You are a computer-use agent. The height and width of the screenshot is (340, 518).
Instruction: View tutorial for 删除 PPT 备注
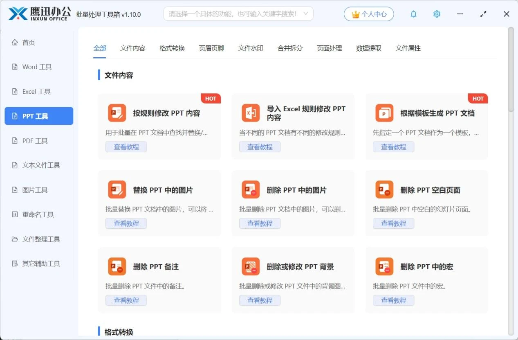coord(126,300)
